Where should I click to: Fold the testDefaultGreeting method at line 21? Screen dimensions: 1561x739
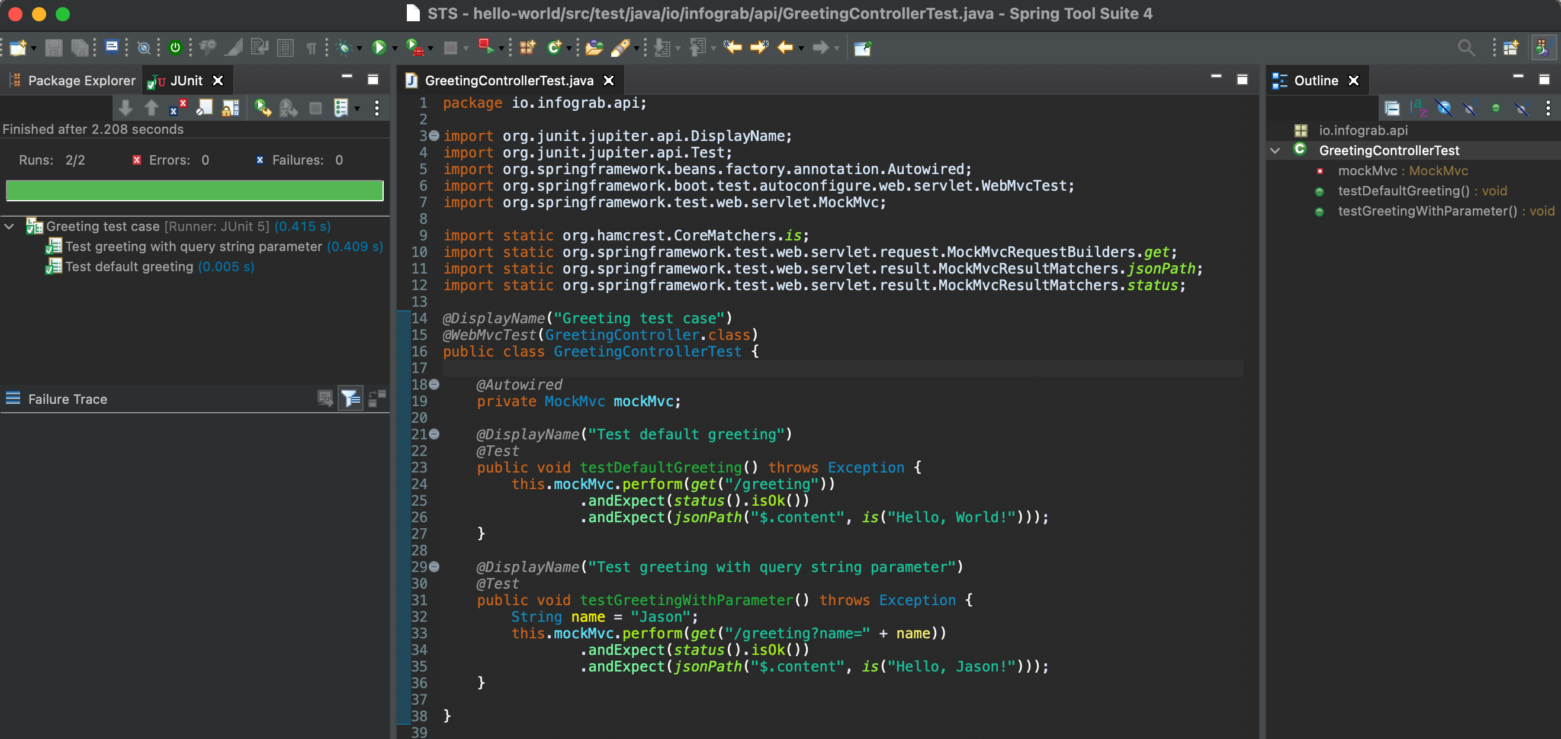point(434,434)
